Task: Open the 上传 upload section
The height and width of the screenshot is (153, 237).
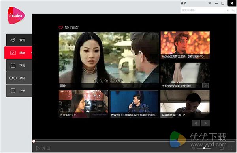Action: (x=19, y=91)
